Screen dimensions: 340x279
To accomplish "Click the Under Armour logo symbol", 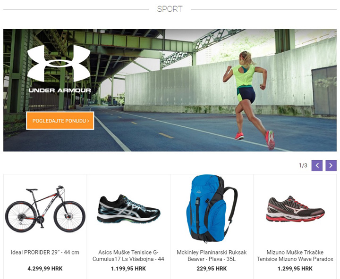I will [x=59, y=64].
